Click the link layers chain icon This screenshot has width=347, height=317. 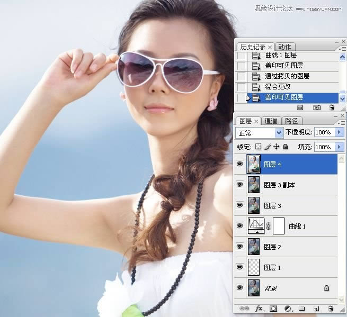coord(244,308)
